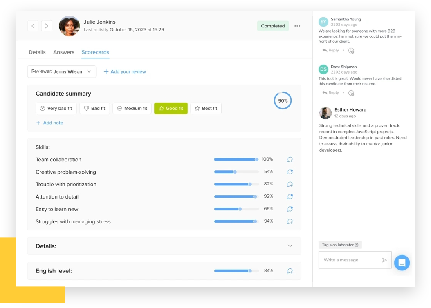Send the message with paper plane icon
Image resolution: width=431 pixels, height=308 pixels.
[x=384, y=260]
